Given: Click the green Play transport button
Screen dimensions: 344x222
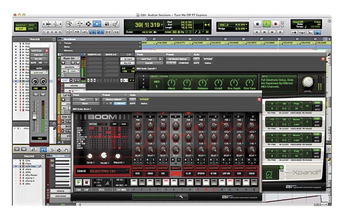Looking at the screenshot, I should point(266,24).
